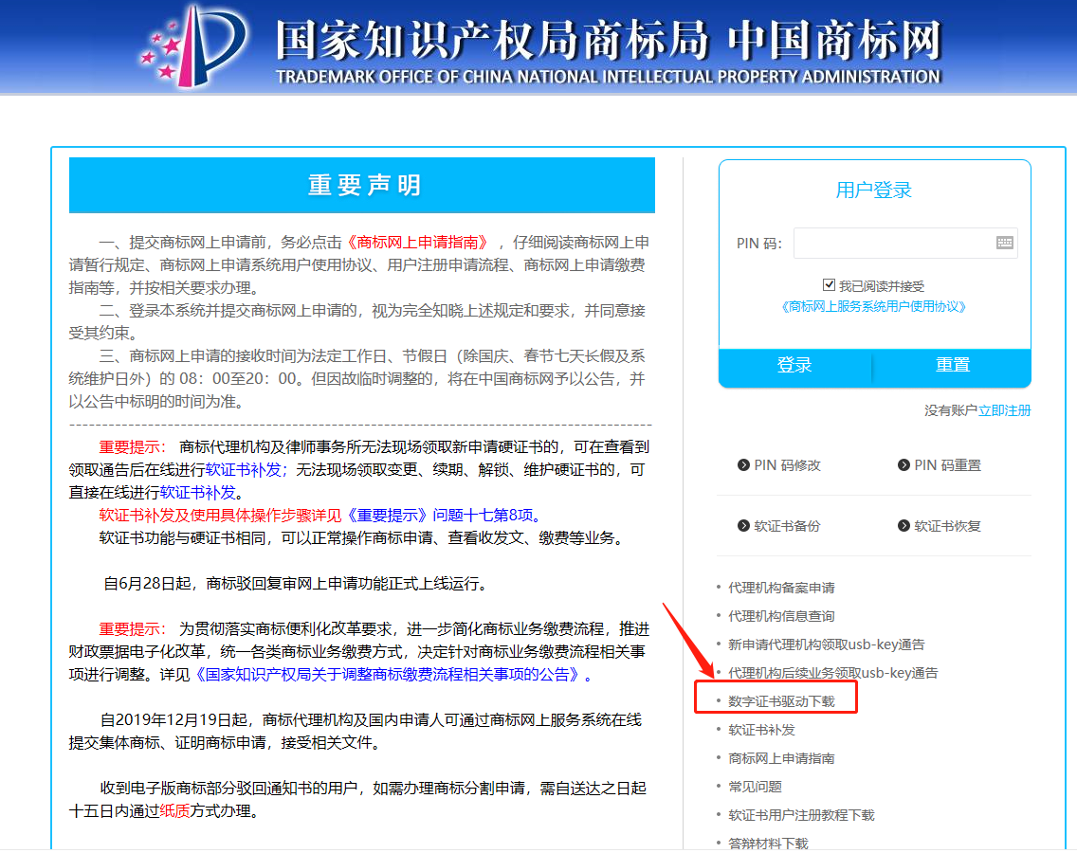Screen dimensions: 1077x853
Task: Click the arrow icon beside PIN 码修改
Action: click(743, 465)
